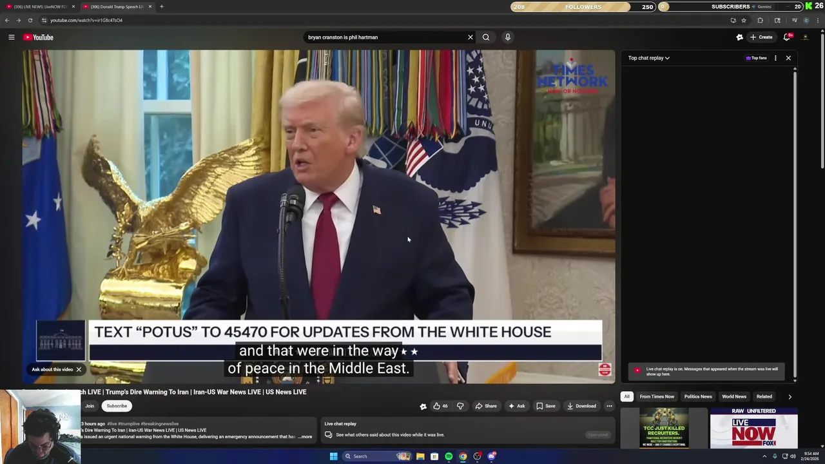
Task: Expand Top chat replay dropdown
Action: coord(649,58)
